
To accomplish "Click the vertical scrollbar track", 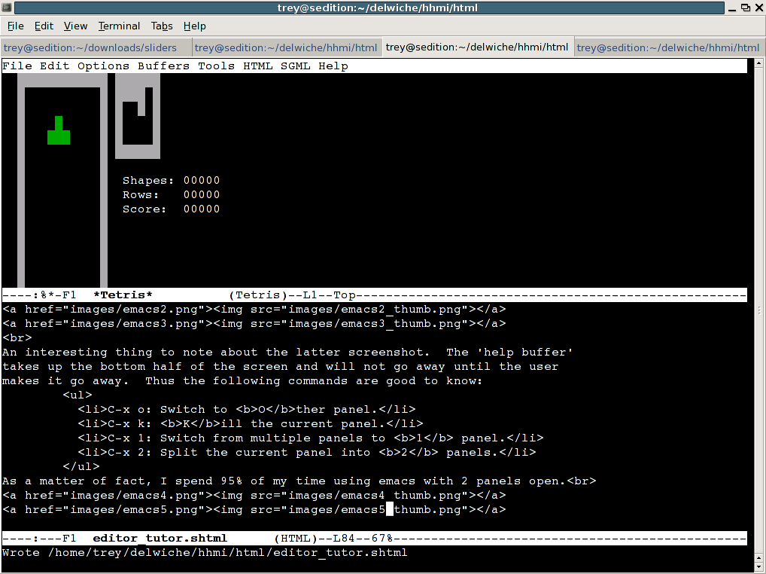I will [758, 310].
